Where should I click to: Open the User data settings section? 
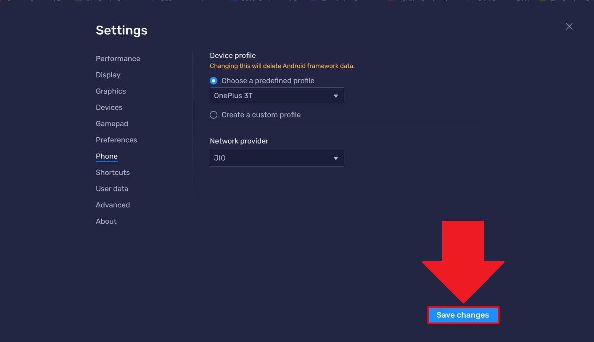(112, 188)
